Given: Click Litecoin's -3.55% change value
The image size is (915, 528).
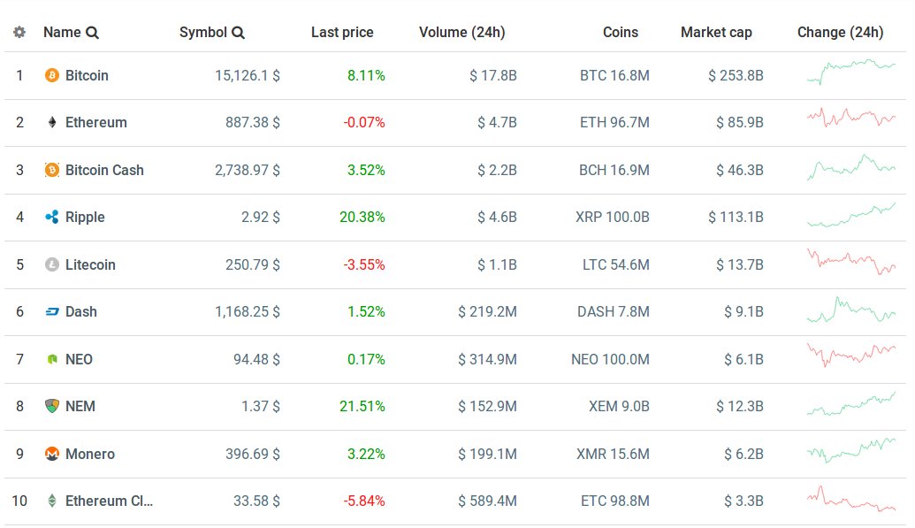Looking at the screenshot, I should tap(364, 264).
